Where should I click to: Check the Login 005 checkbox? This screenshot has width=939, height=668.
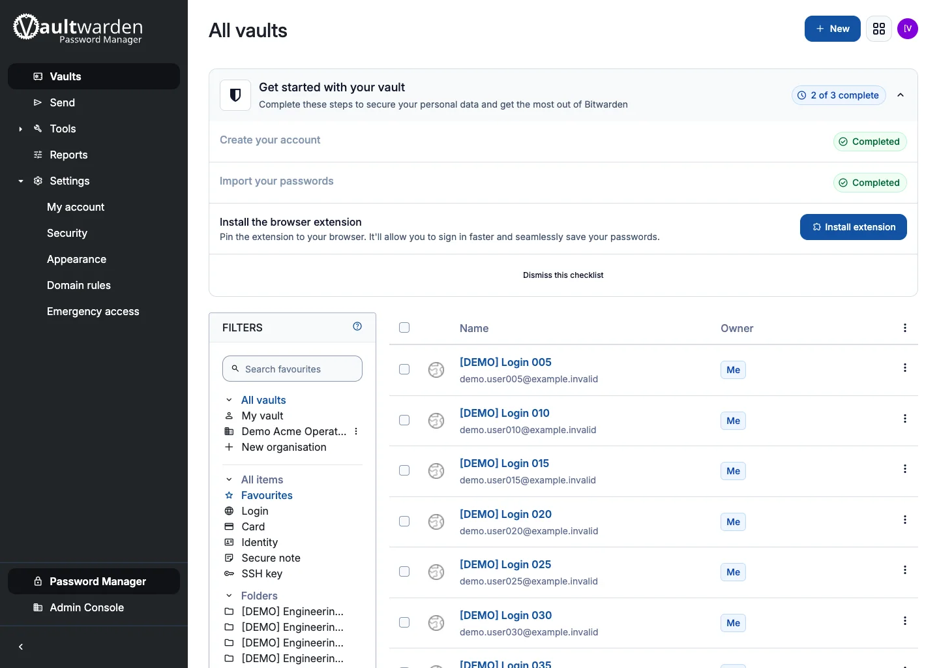(x=404, y=369)
